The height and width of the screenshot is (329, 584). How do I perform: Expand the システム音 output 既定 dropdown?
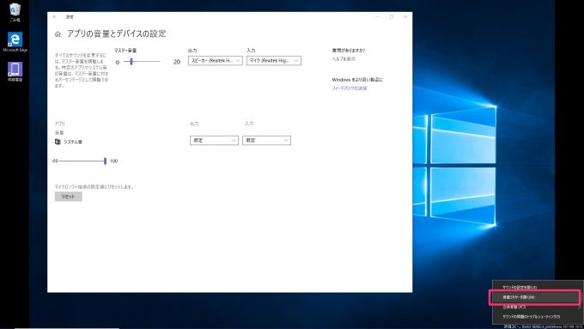pos(214,141)
